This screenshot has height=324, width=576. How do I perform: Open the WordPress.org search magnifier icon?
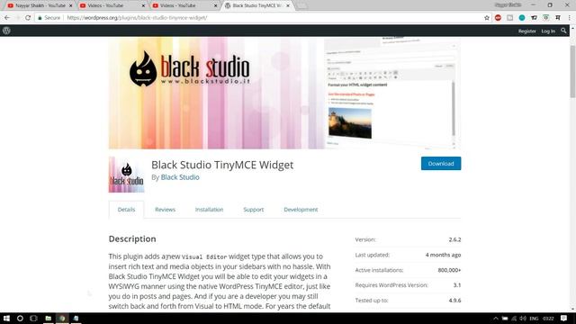(x=563, y=31)
